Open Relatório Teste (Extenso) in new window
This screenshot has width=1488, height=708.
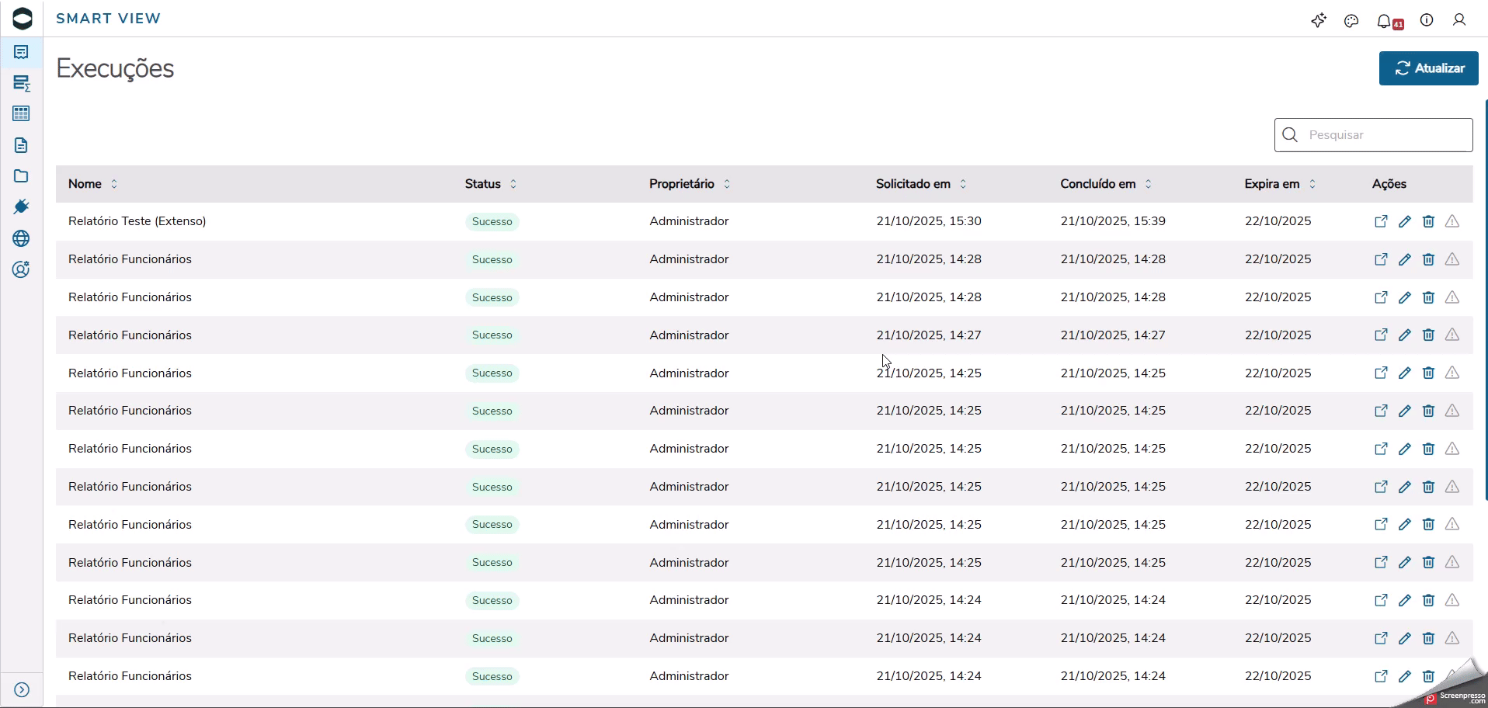tap(1381, 221)
